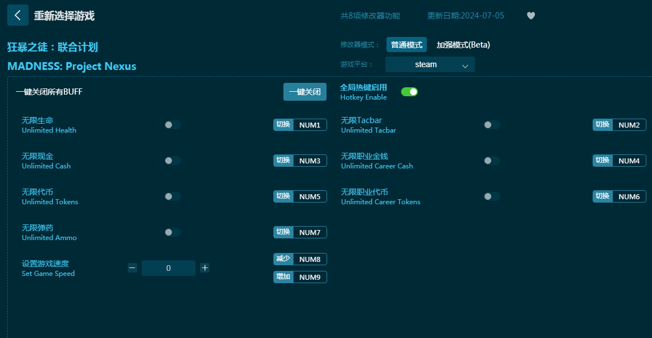The image size is (652, 338).
Task: Toggle Unlimited Career Cash switch
Action: 491,161
